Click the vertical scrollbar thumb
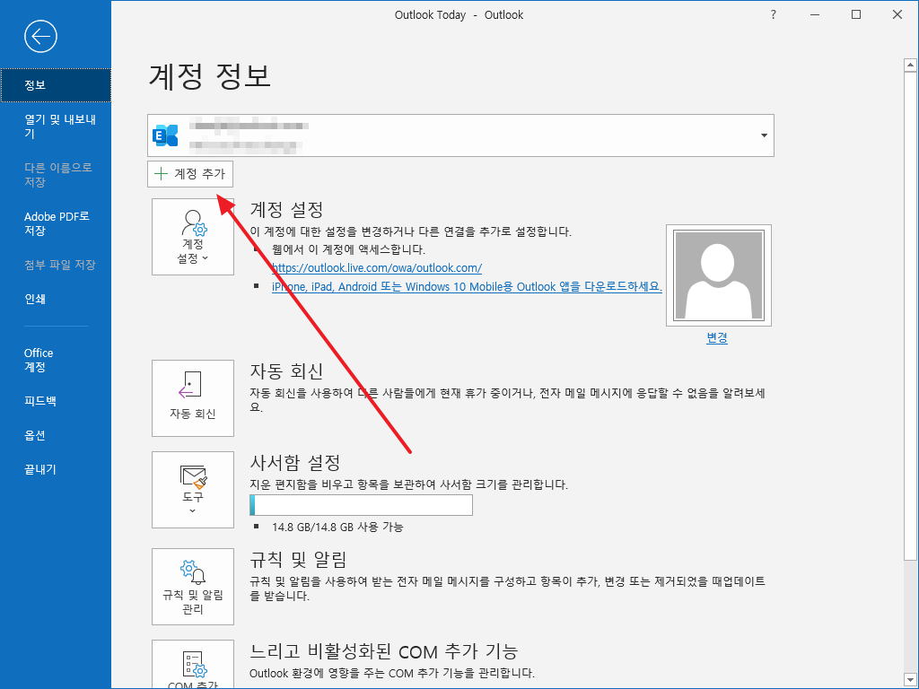This screenshot has width=919, height=689. coord(910,316)
